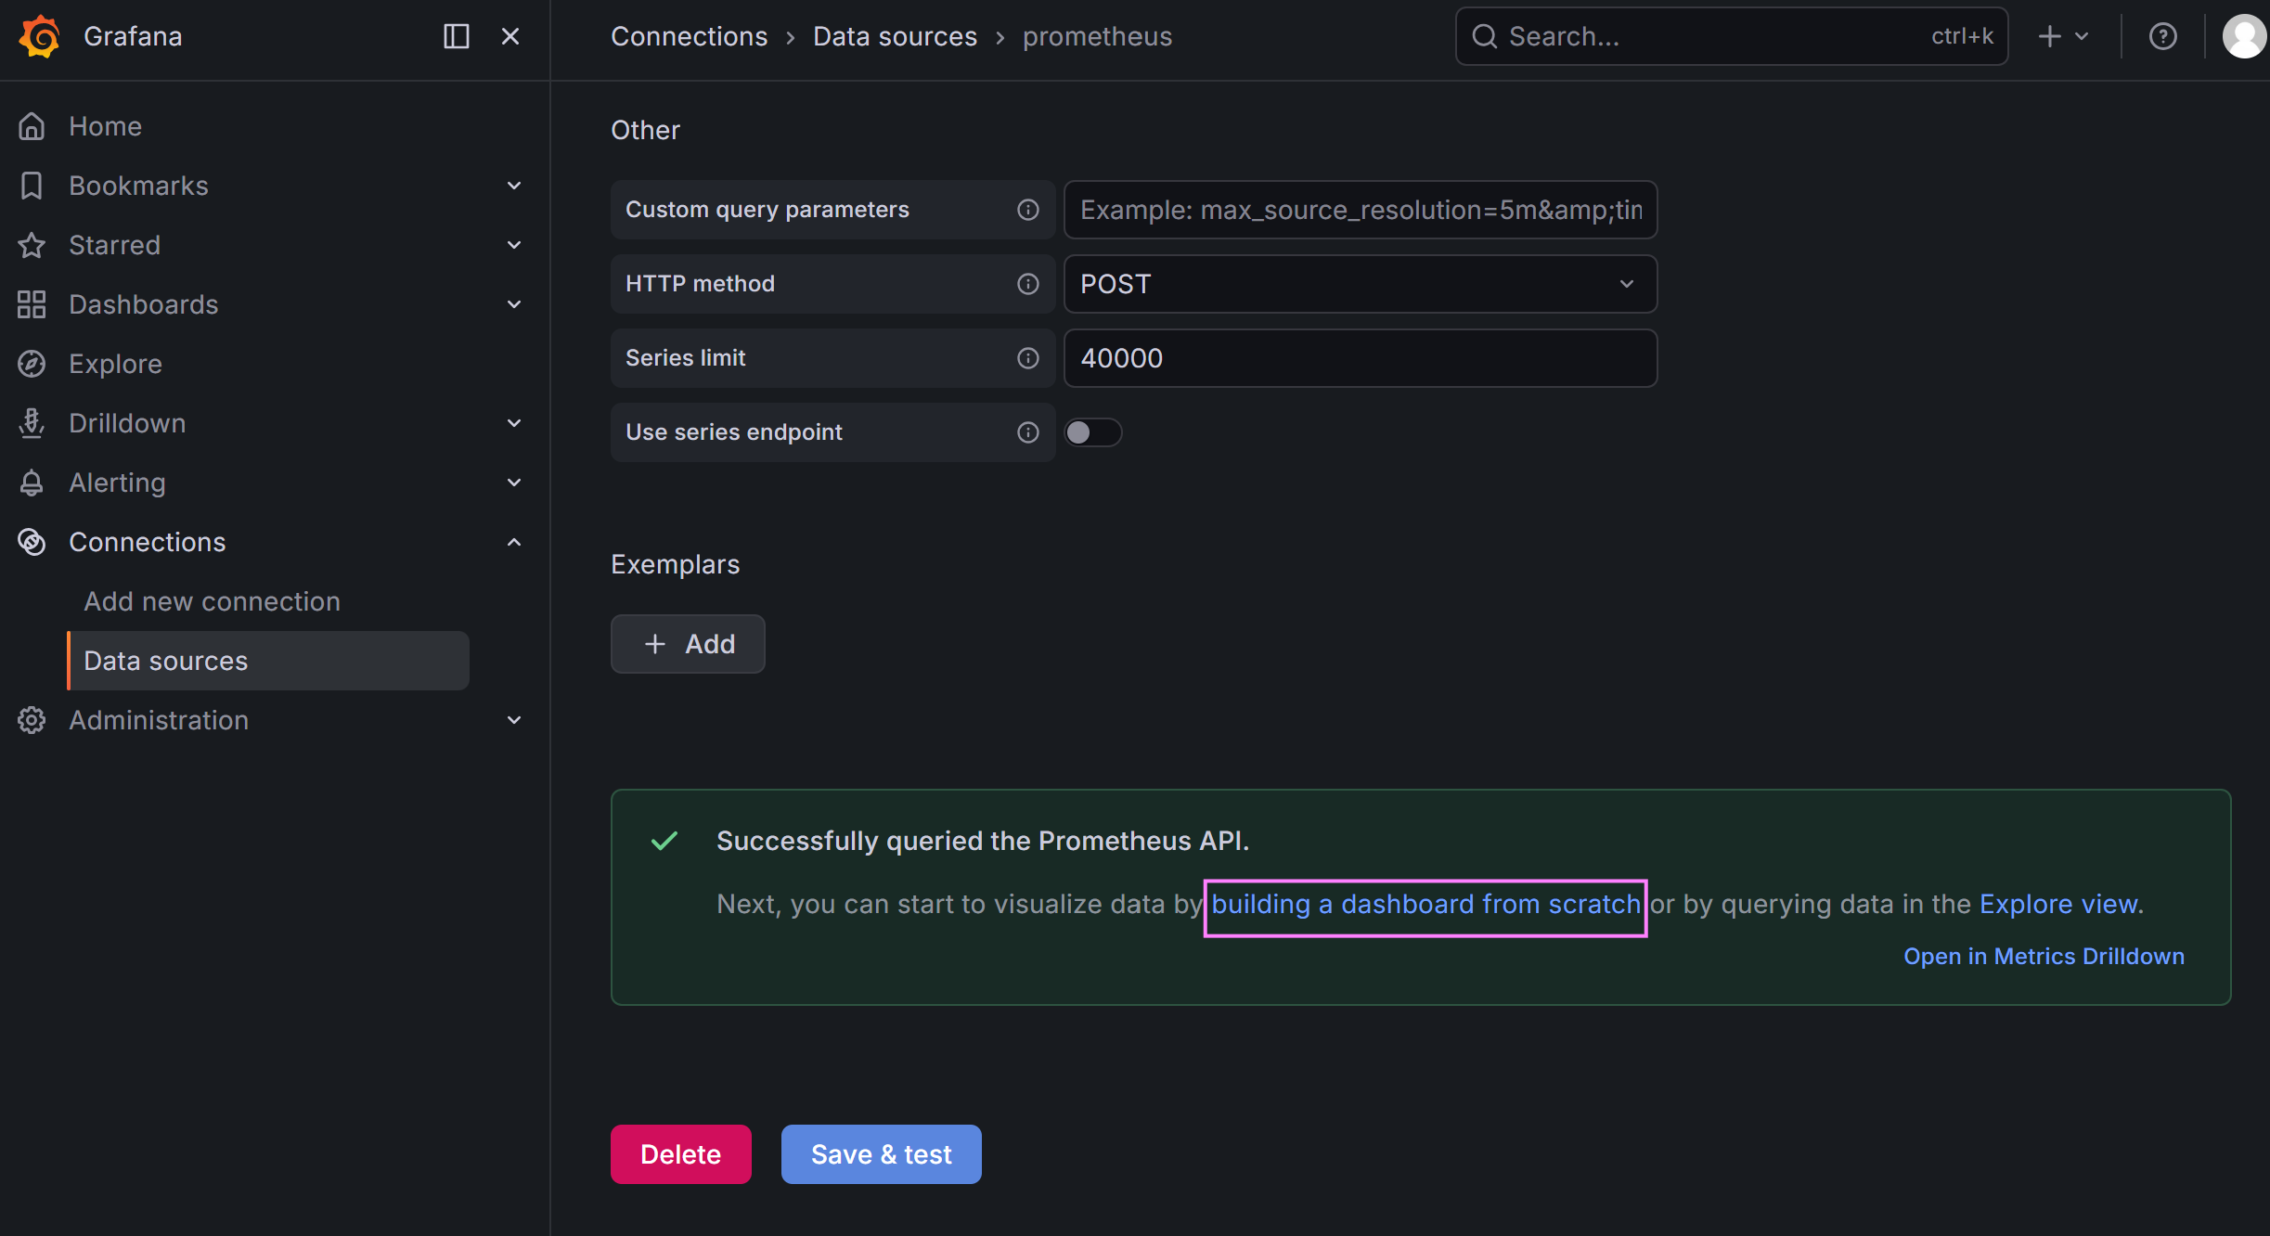Expand the Dashboards menu chevron
The height and width of the screenshot is (1236, 2270).
tap(514, 304)
